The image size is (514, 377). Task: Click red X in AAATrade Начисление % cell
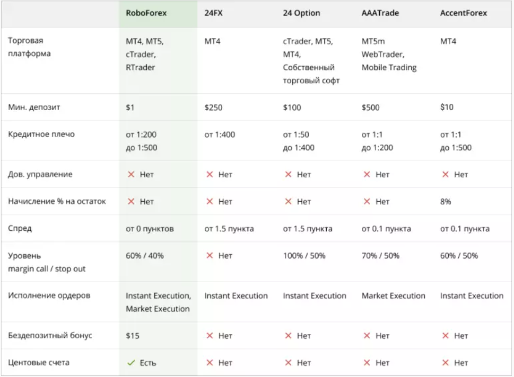367,201
